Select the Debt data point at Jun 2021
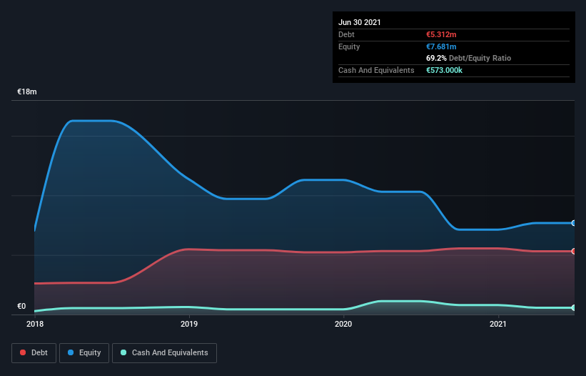The image size is (586, 376). [x=574, y=252]
